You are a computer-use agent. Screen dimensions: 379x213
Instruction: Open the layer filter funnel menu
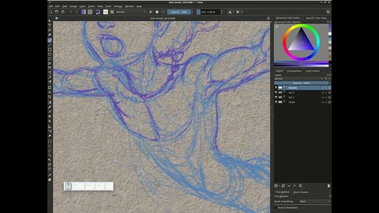(x=326, y=79)
